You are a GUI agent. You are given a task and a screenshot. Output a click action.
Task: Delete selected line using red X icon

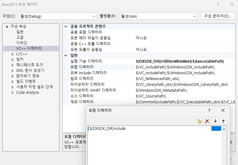pyautogui.click(x=207, y=121)
